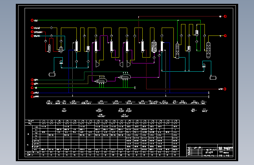
Task: Select the red arrow on the olive utility line
Action: (32, 84)
